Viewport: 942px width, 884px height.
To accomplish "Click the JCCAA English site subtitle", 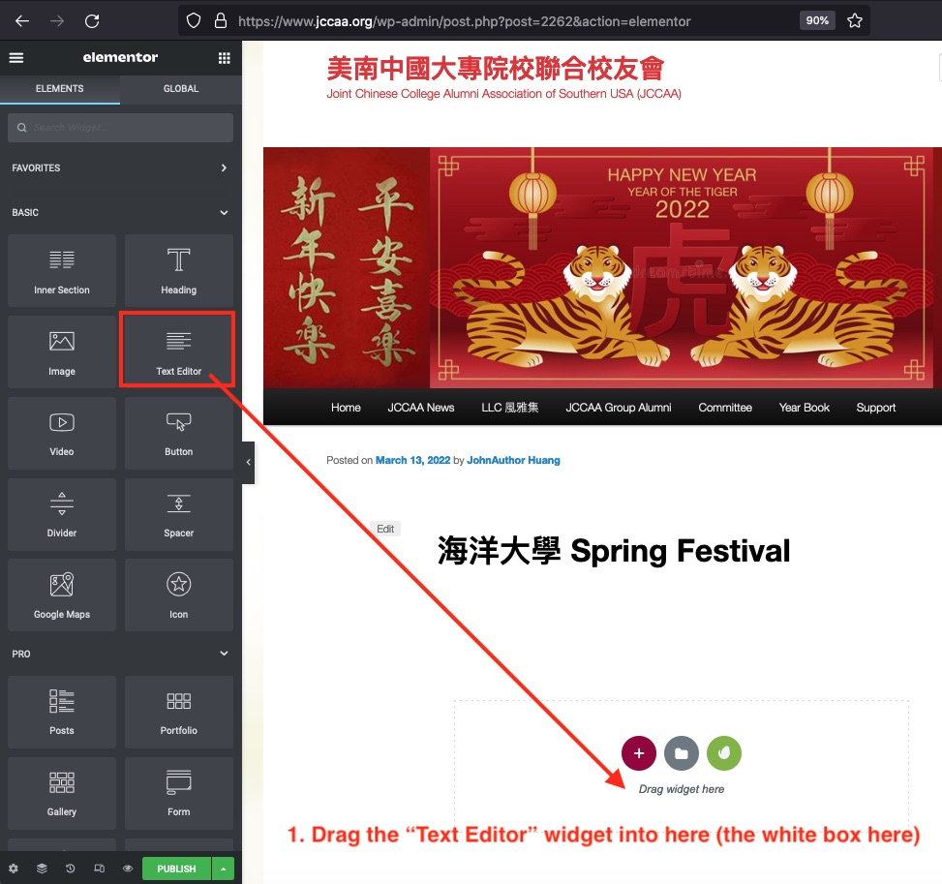I will point(503,94).
